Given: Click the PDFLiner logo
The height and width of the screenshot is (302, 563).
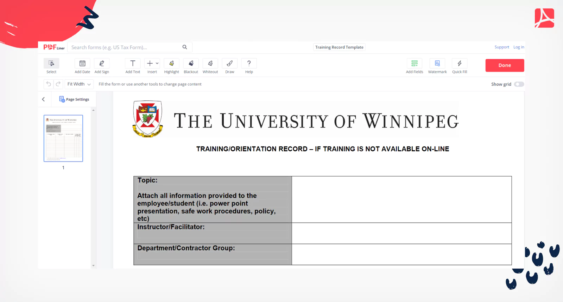Looking at the screenshot, I should 54,47.
